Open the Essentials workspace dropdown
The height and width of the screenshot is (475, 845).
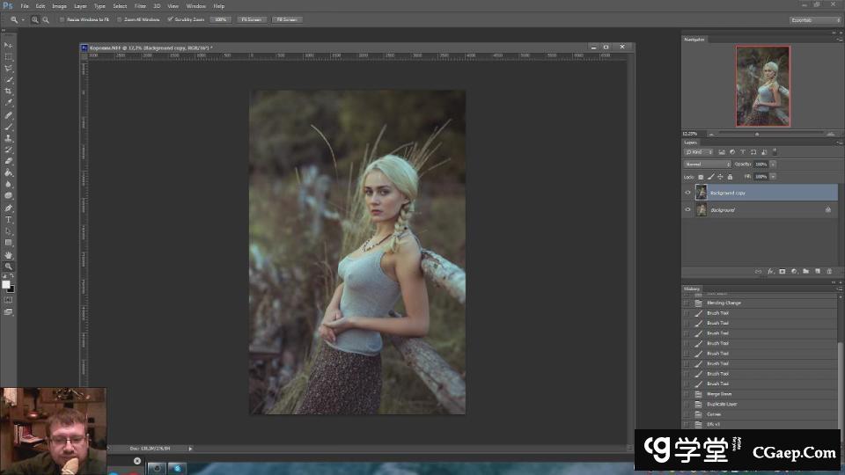coord(814,19)
